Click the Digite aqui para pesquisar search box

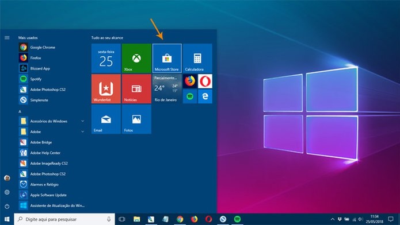(x=64, y=219)
